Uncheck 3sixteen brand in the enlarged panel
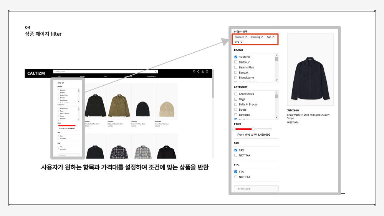The image size is (384, 216). pos(236,57)
